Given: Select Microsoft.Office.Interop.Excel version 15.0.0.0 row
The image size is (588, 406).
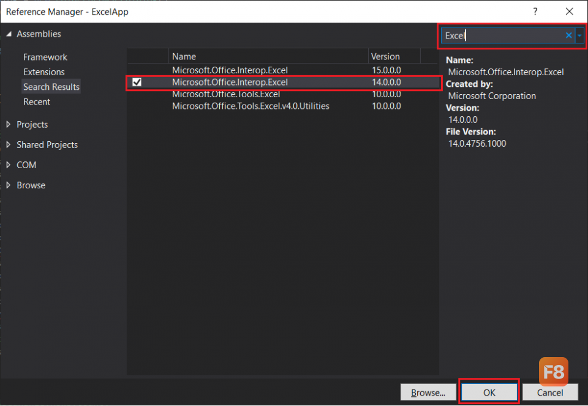Looking at the screenshot, I should [283, 70].
